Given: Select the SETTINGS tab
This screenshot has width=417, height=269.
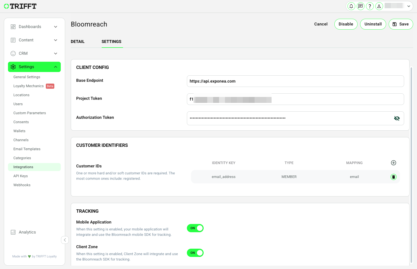Looking at the screenshot, I should pyautogui.click(x=111, y=42).
